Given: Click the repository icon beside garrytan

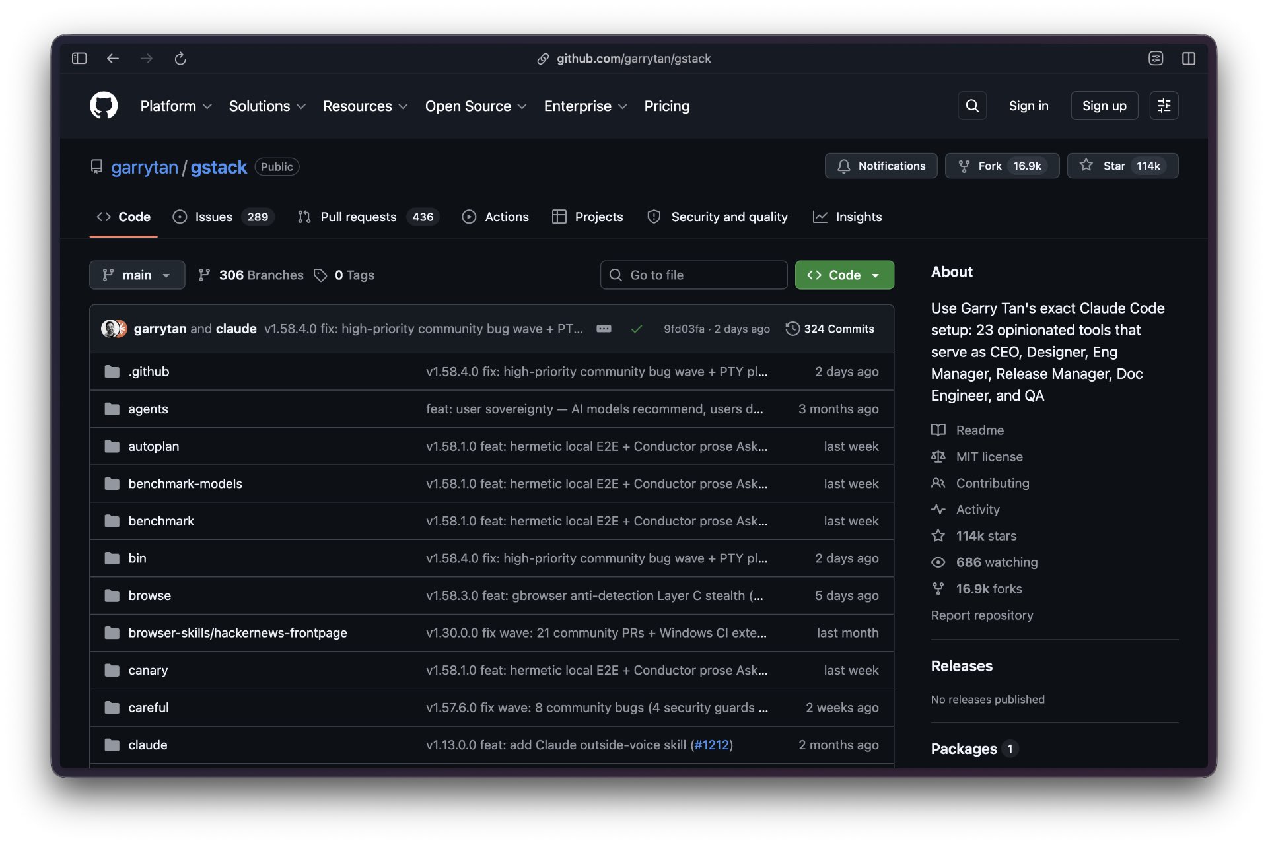Looking at the screenshot, I should (x=96, y=167).
